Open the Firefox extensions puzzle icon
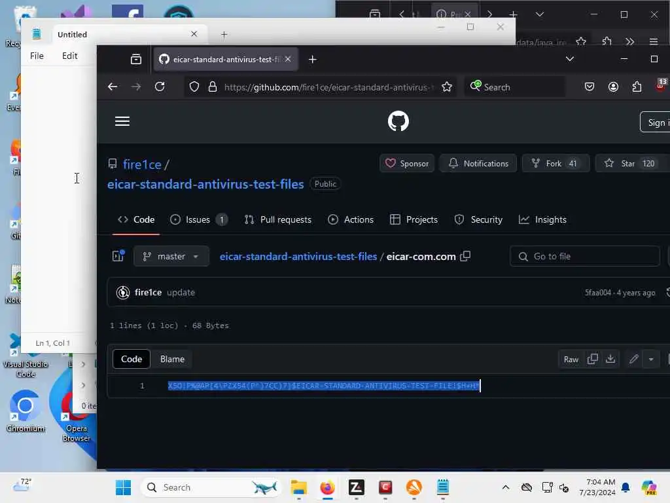 637,87
